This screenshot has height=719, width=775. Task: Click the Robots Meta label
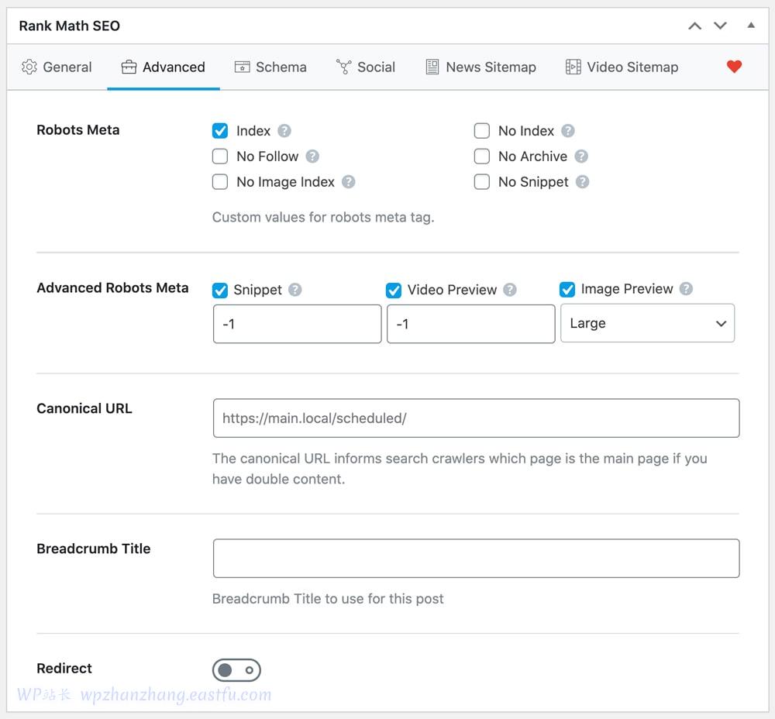(x=78, y=130)
